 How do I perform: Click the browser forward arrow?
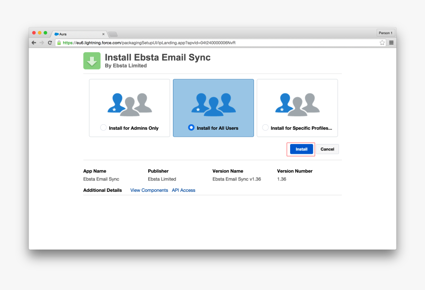point(42,43)
